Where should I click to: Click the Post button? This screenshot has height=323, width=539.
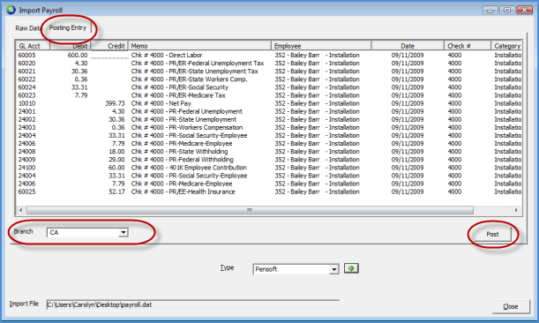click(492, 234)
